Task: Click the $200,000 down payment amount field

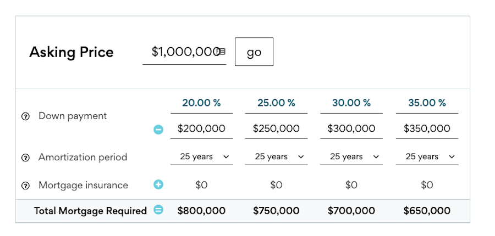Action: [202, 128]
